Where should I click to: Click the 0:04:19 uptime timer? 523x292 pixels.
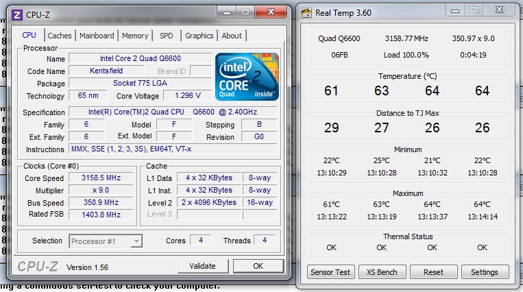tap(473, 55)
